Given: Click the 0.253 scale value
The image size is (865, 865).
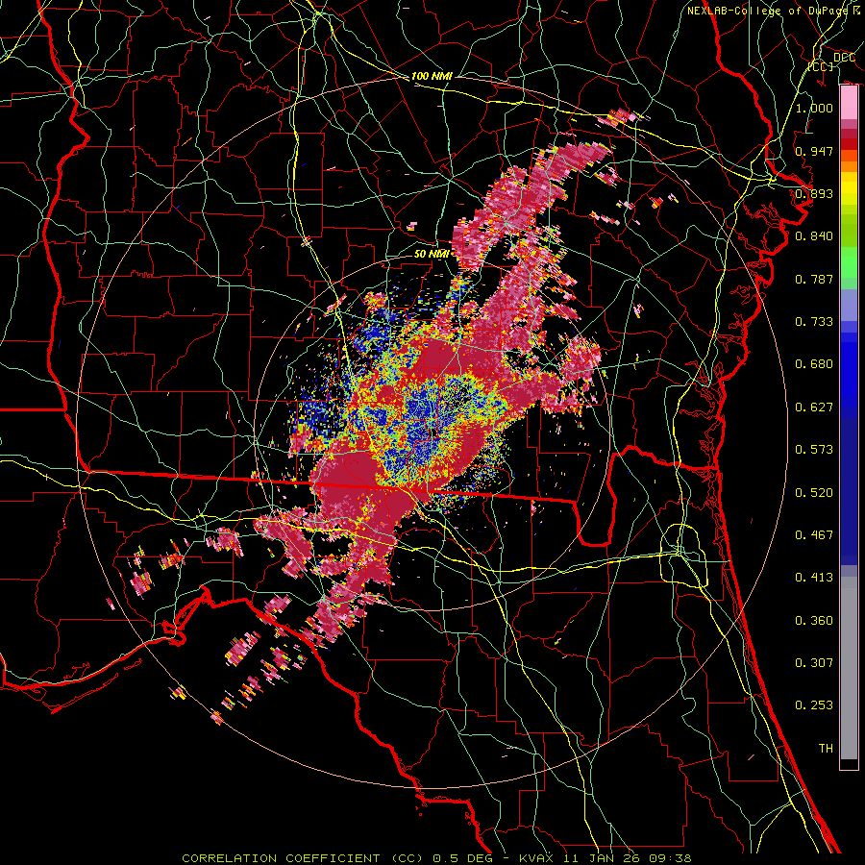Looking at the screenshot, I should 814,705.
